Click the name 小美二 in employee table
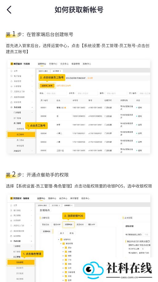Image resolution: width=158 pixels, height=282 pixels. click(59, 133)
